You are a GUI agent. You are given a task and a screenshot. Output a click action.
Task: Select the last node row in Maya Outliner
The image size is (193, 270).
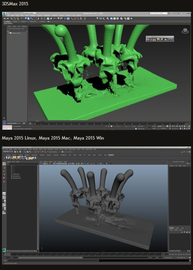point(16,178)
